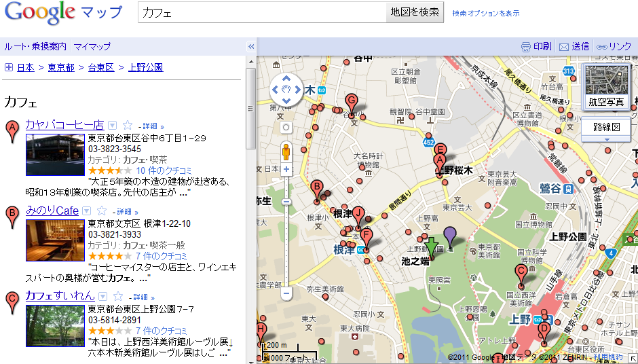The height and width of the screenshot is (364, 638).
Task: Click red marker B beside みのりCafe
Action: (x=13, y=217)
